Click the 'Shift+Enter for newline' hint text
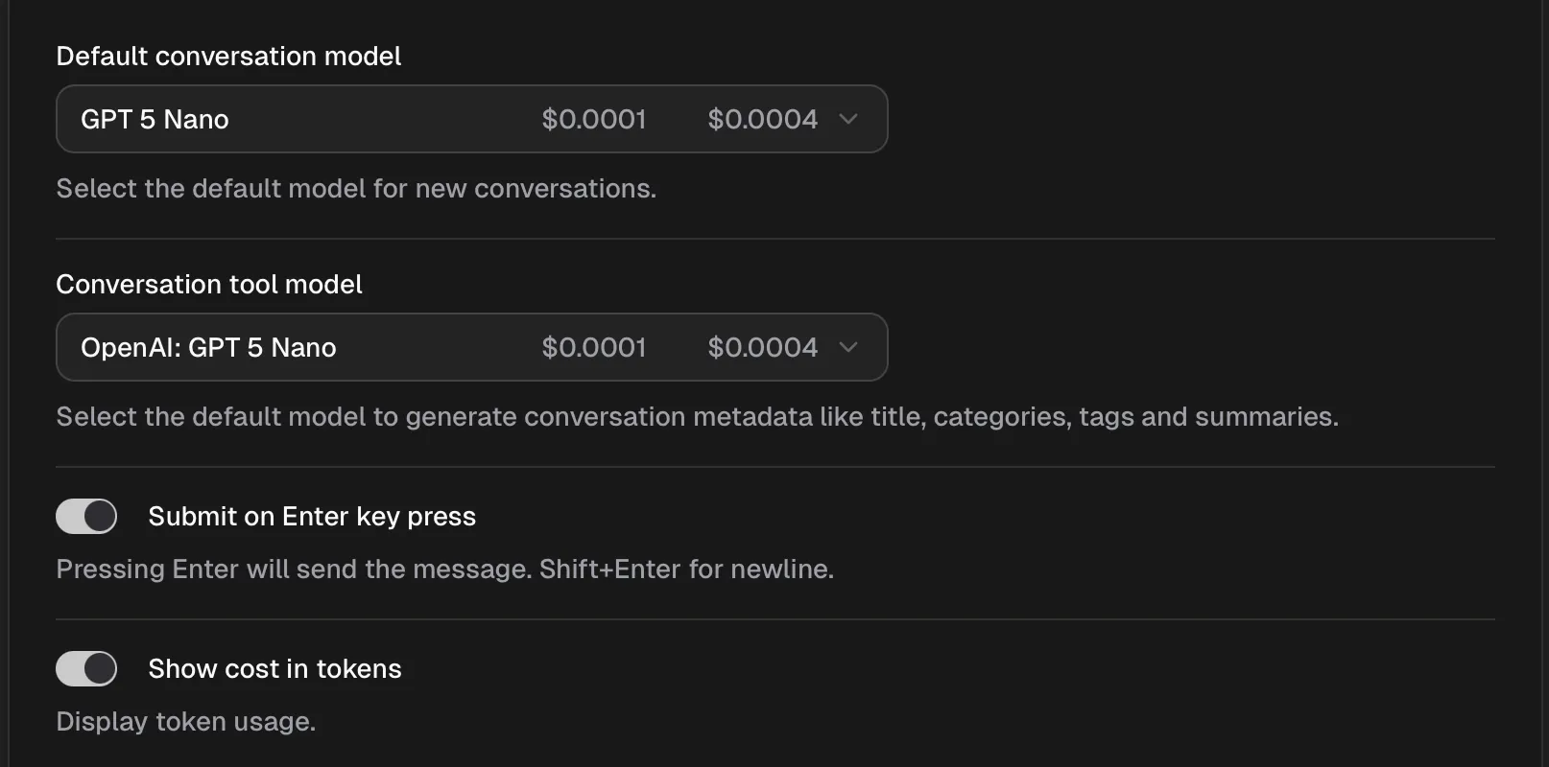This screenshot has height=767, width=1549. [686, 569]
